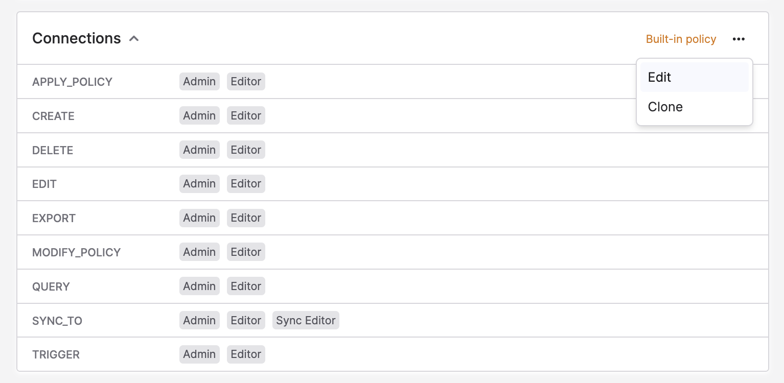Select the EXPORT permission row label
Image resolution: width=784 pixels, height=383 pixels.
coord(54,218)
